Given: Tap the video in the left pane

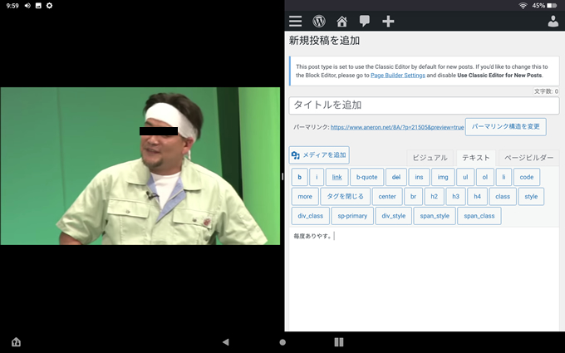Looking at the screenshot, I should point(140,166).
